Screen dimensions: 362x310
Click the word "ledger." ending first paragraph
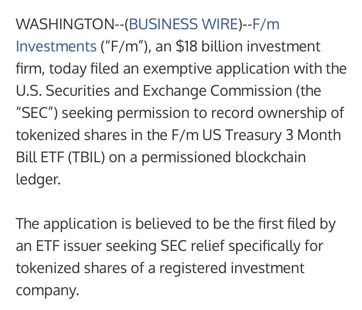(x=38, y=179)
